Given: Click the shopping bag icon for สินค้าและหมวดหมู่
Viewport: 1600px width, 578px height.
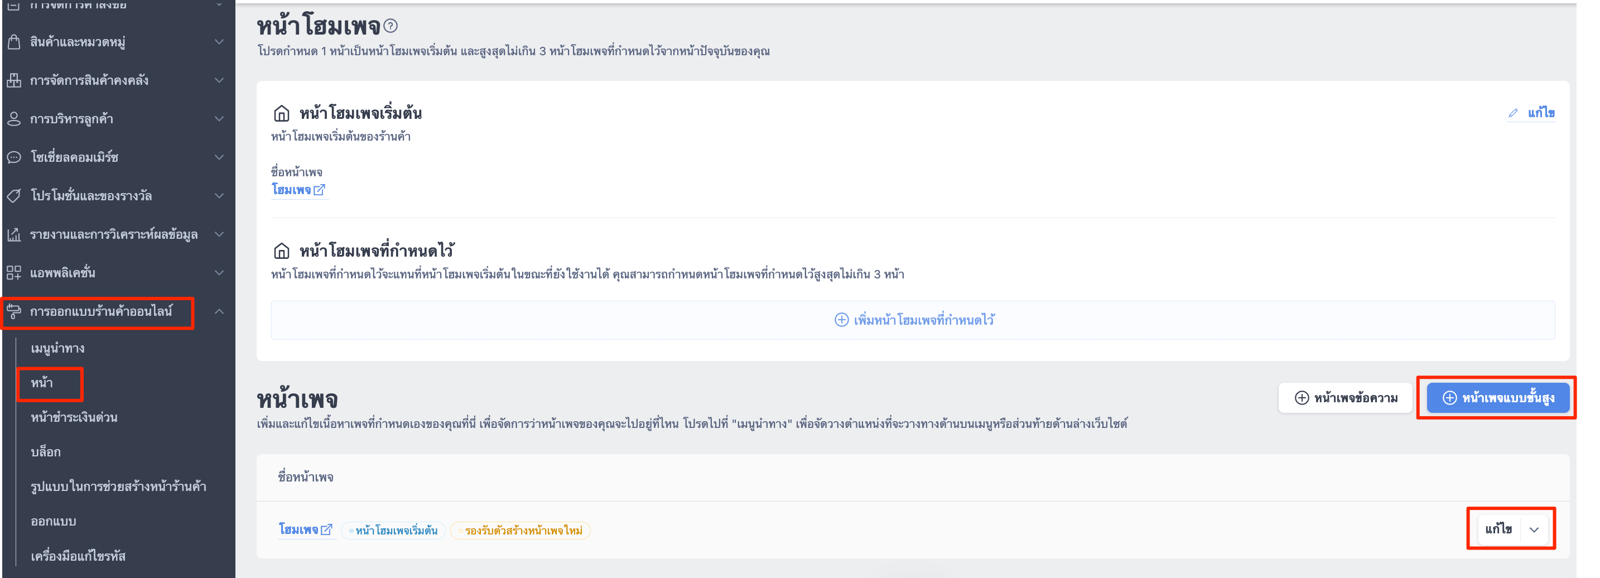Looking at the screenshot, I should (13, 42).
